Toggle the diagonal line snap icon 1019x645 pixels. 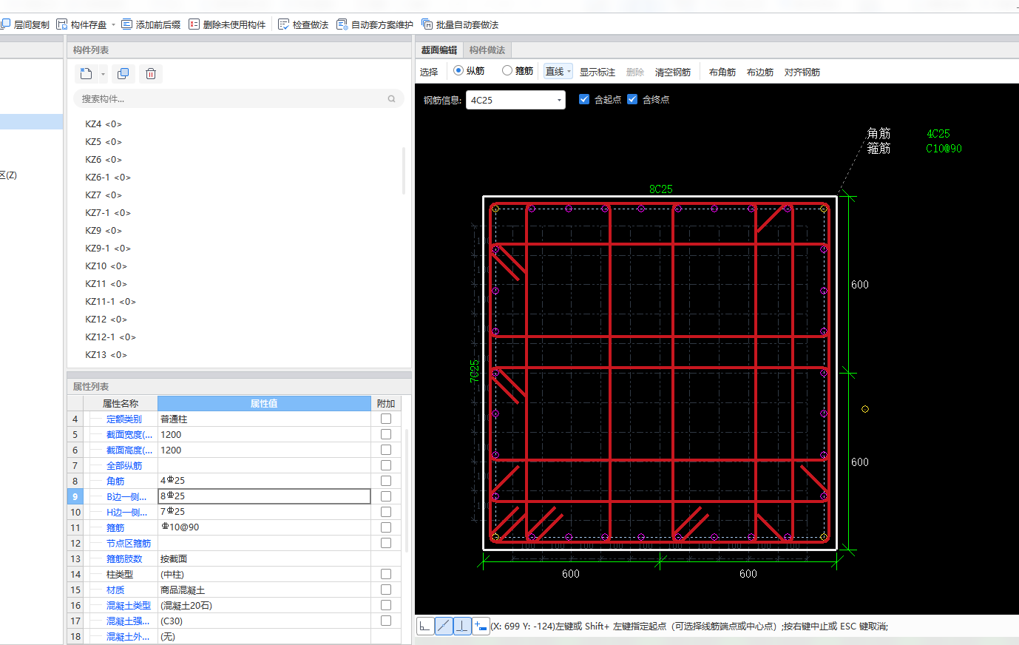pyautogui.click(x=444, y=626)
